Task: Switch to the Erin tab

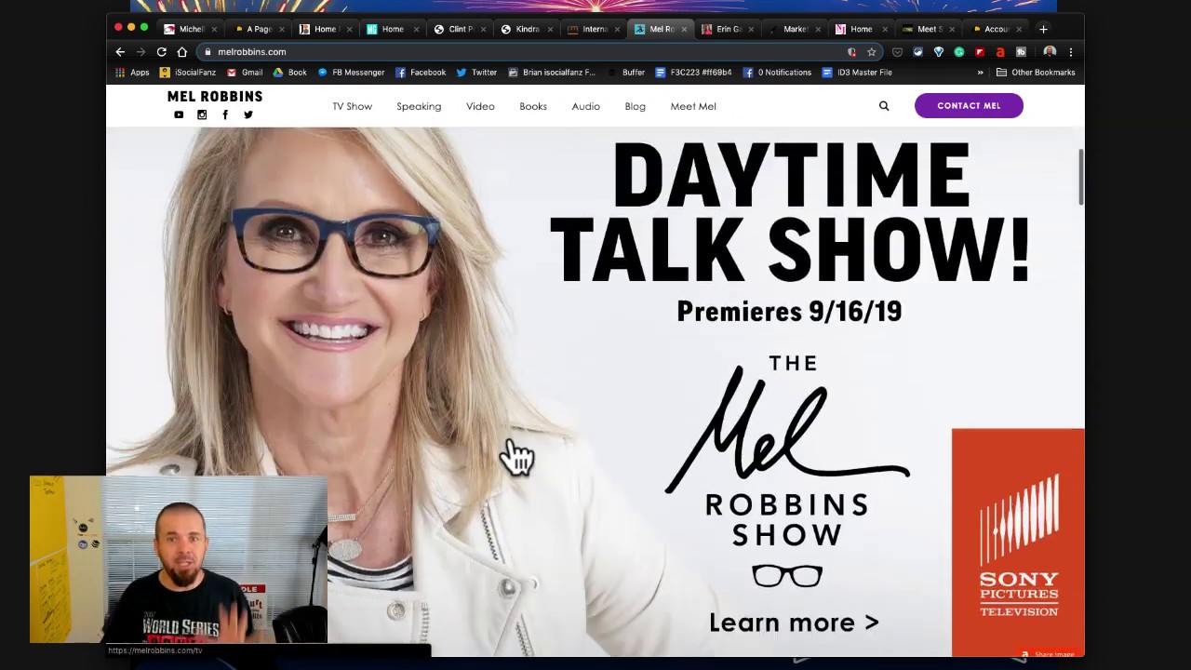Action: (728, 29)
